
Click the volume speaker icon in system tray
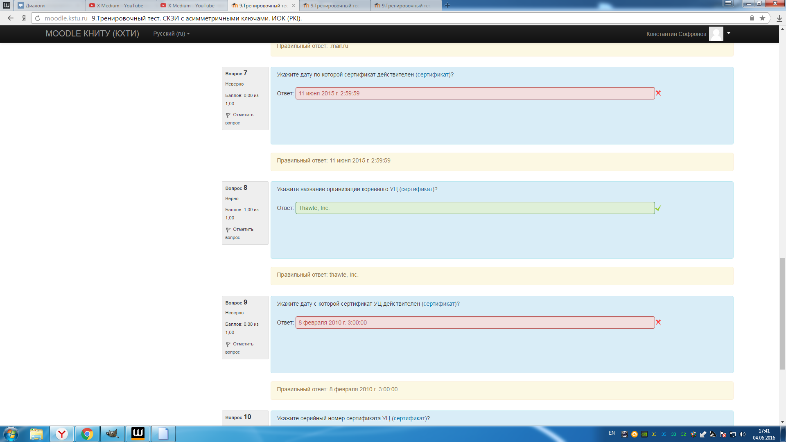pyautogui.click(x=743, y=434)
